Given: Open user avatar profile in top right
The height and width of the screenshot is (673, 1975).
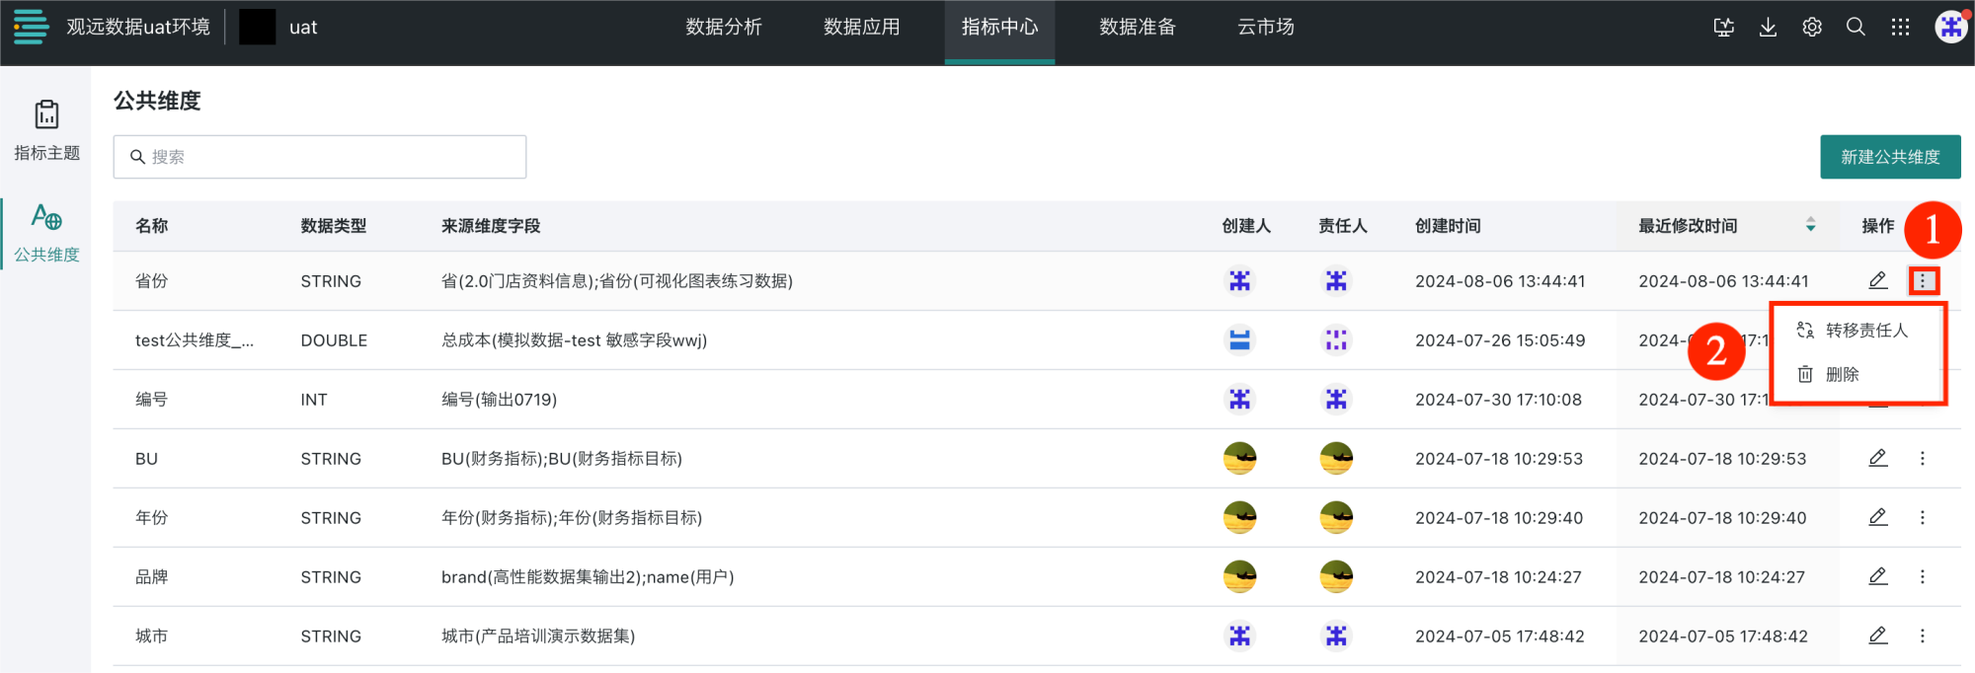Looking at the screenshot, I should [x=1950, y=28].
